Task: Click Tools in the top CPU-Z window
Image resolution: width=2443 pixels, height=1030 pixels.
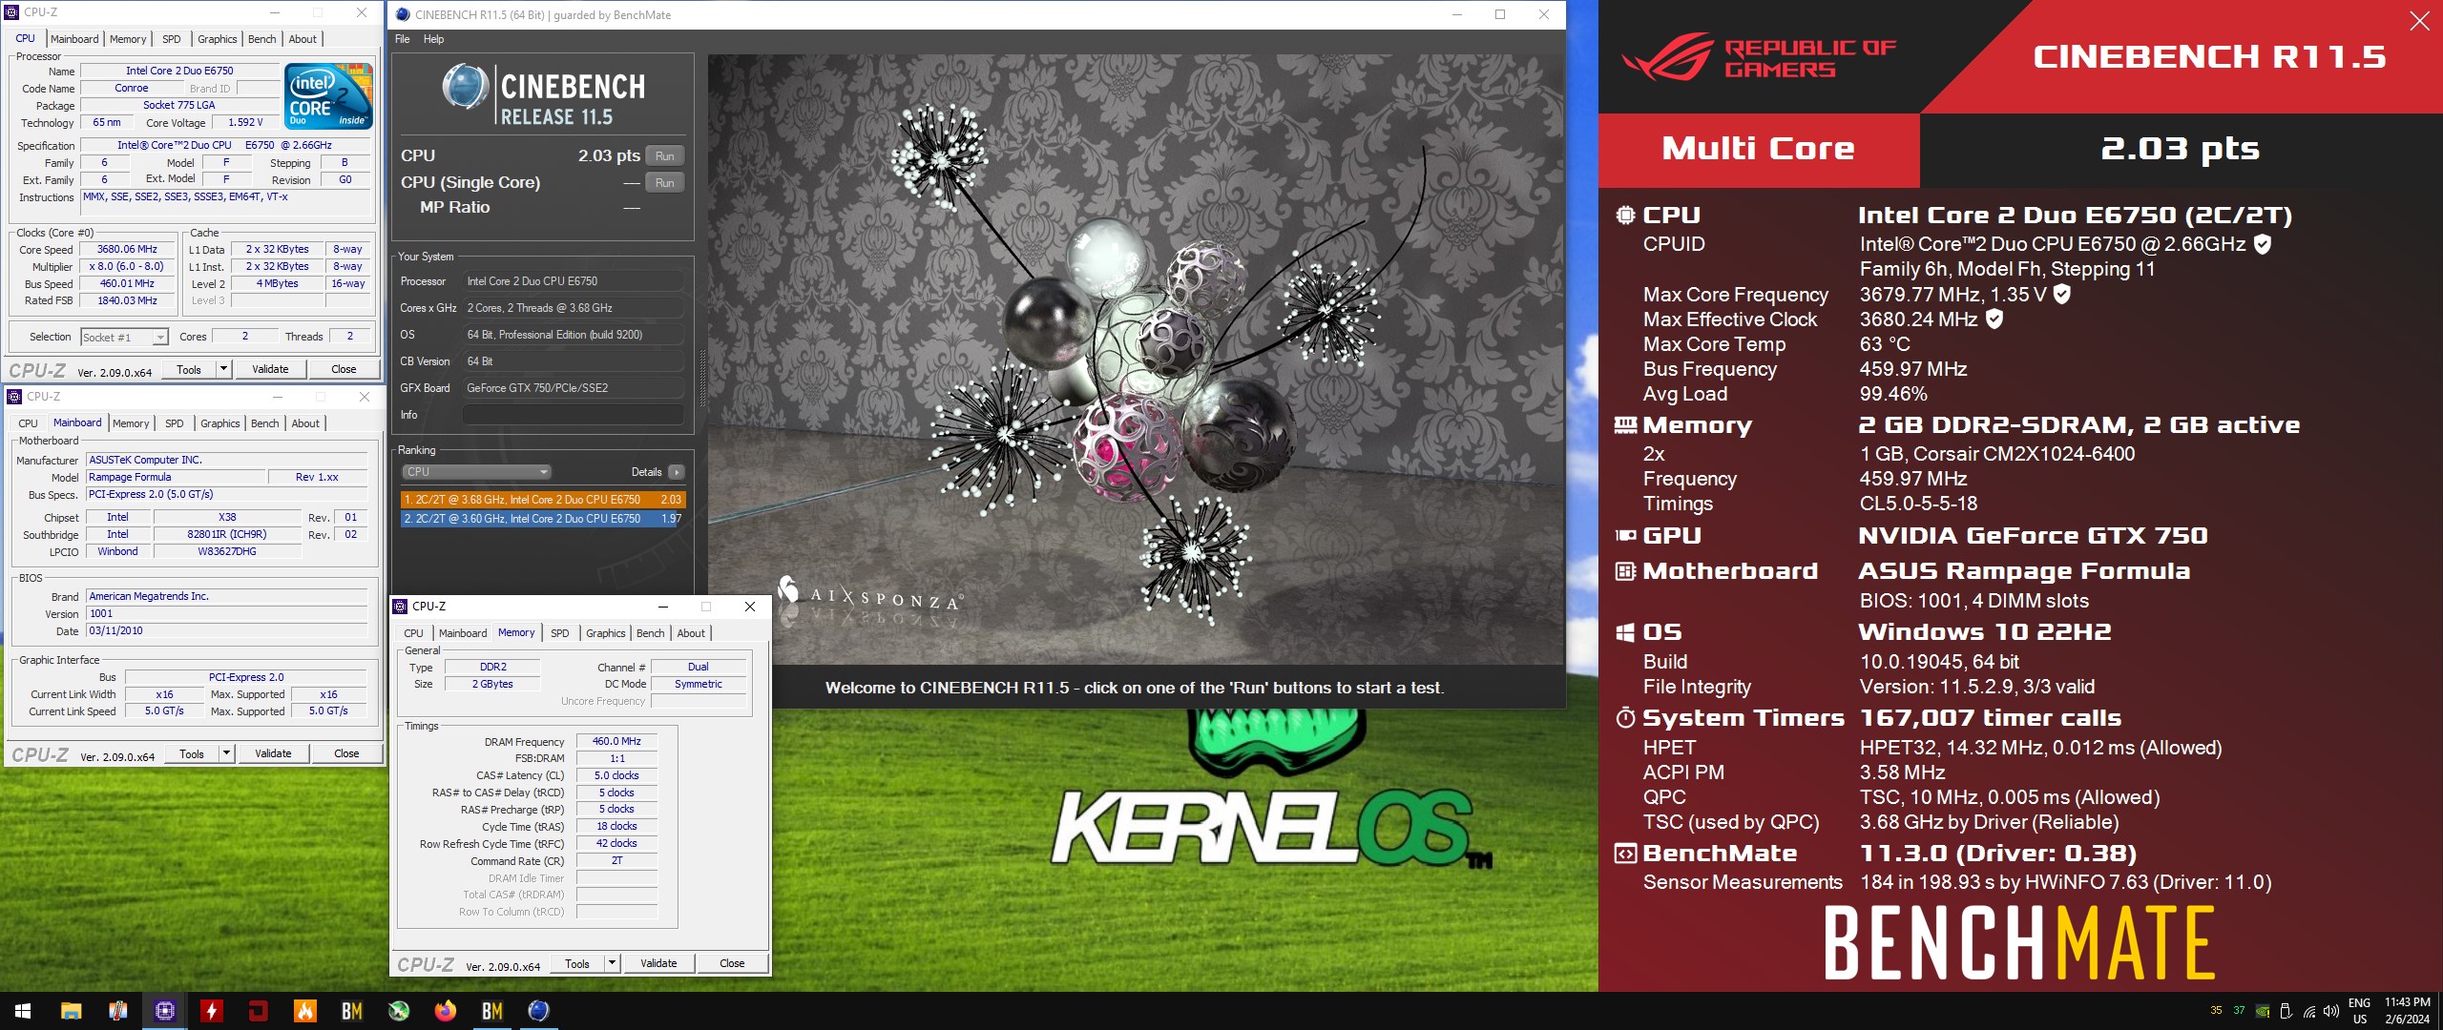Action: [189, 369]
